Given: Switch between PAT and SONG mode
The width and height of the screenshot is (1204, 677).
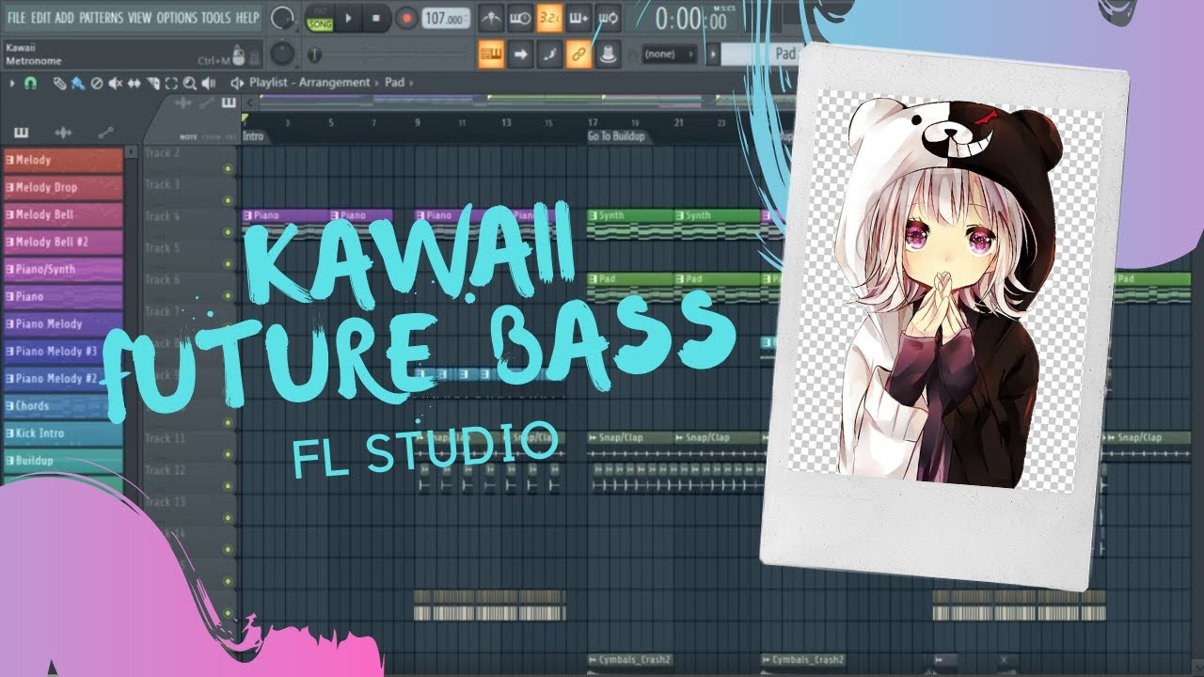Looking at the screenshot, I should click(320, 18).
